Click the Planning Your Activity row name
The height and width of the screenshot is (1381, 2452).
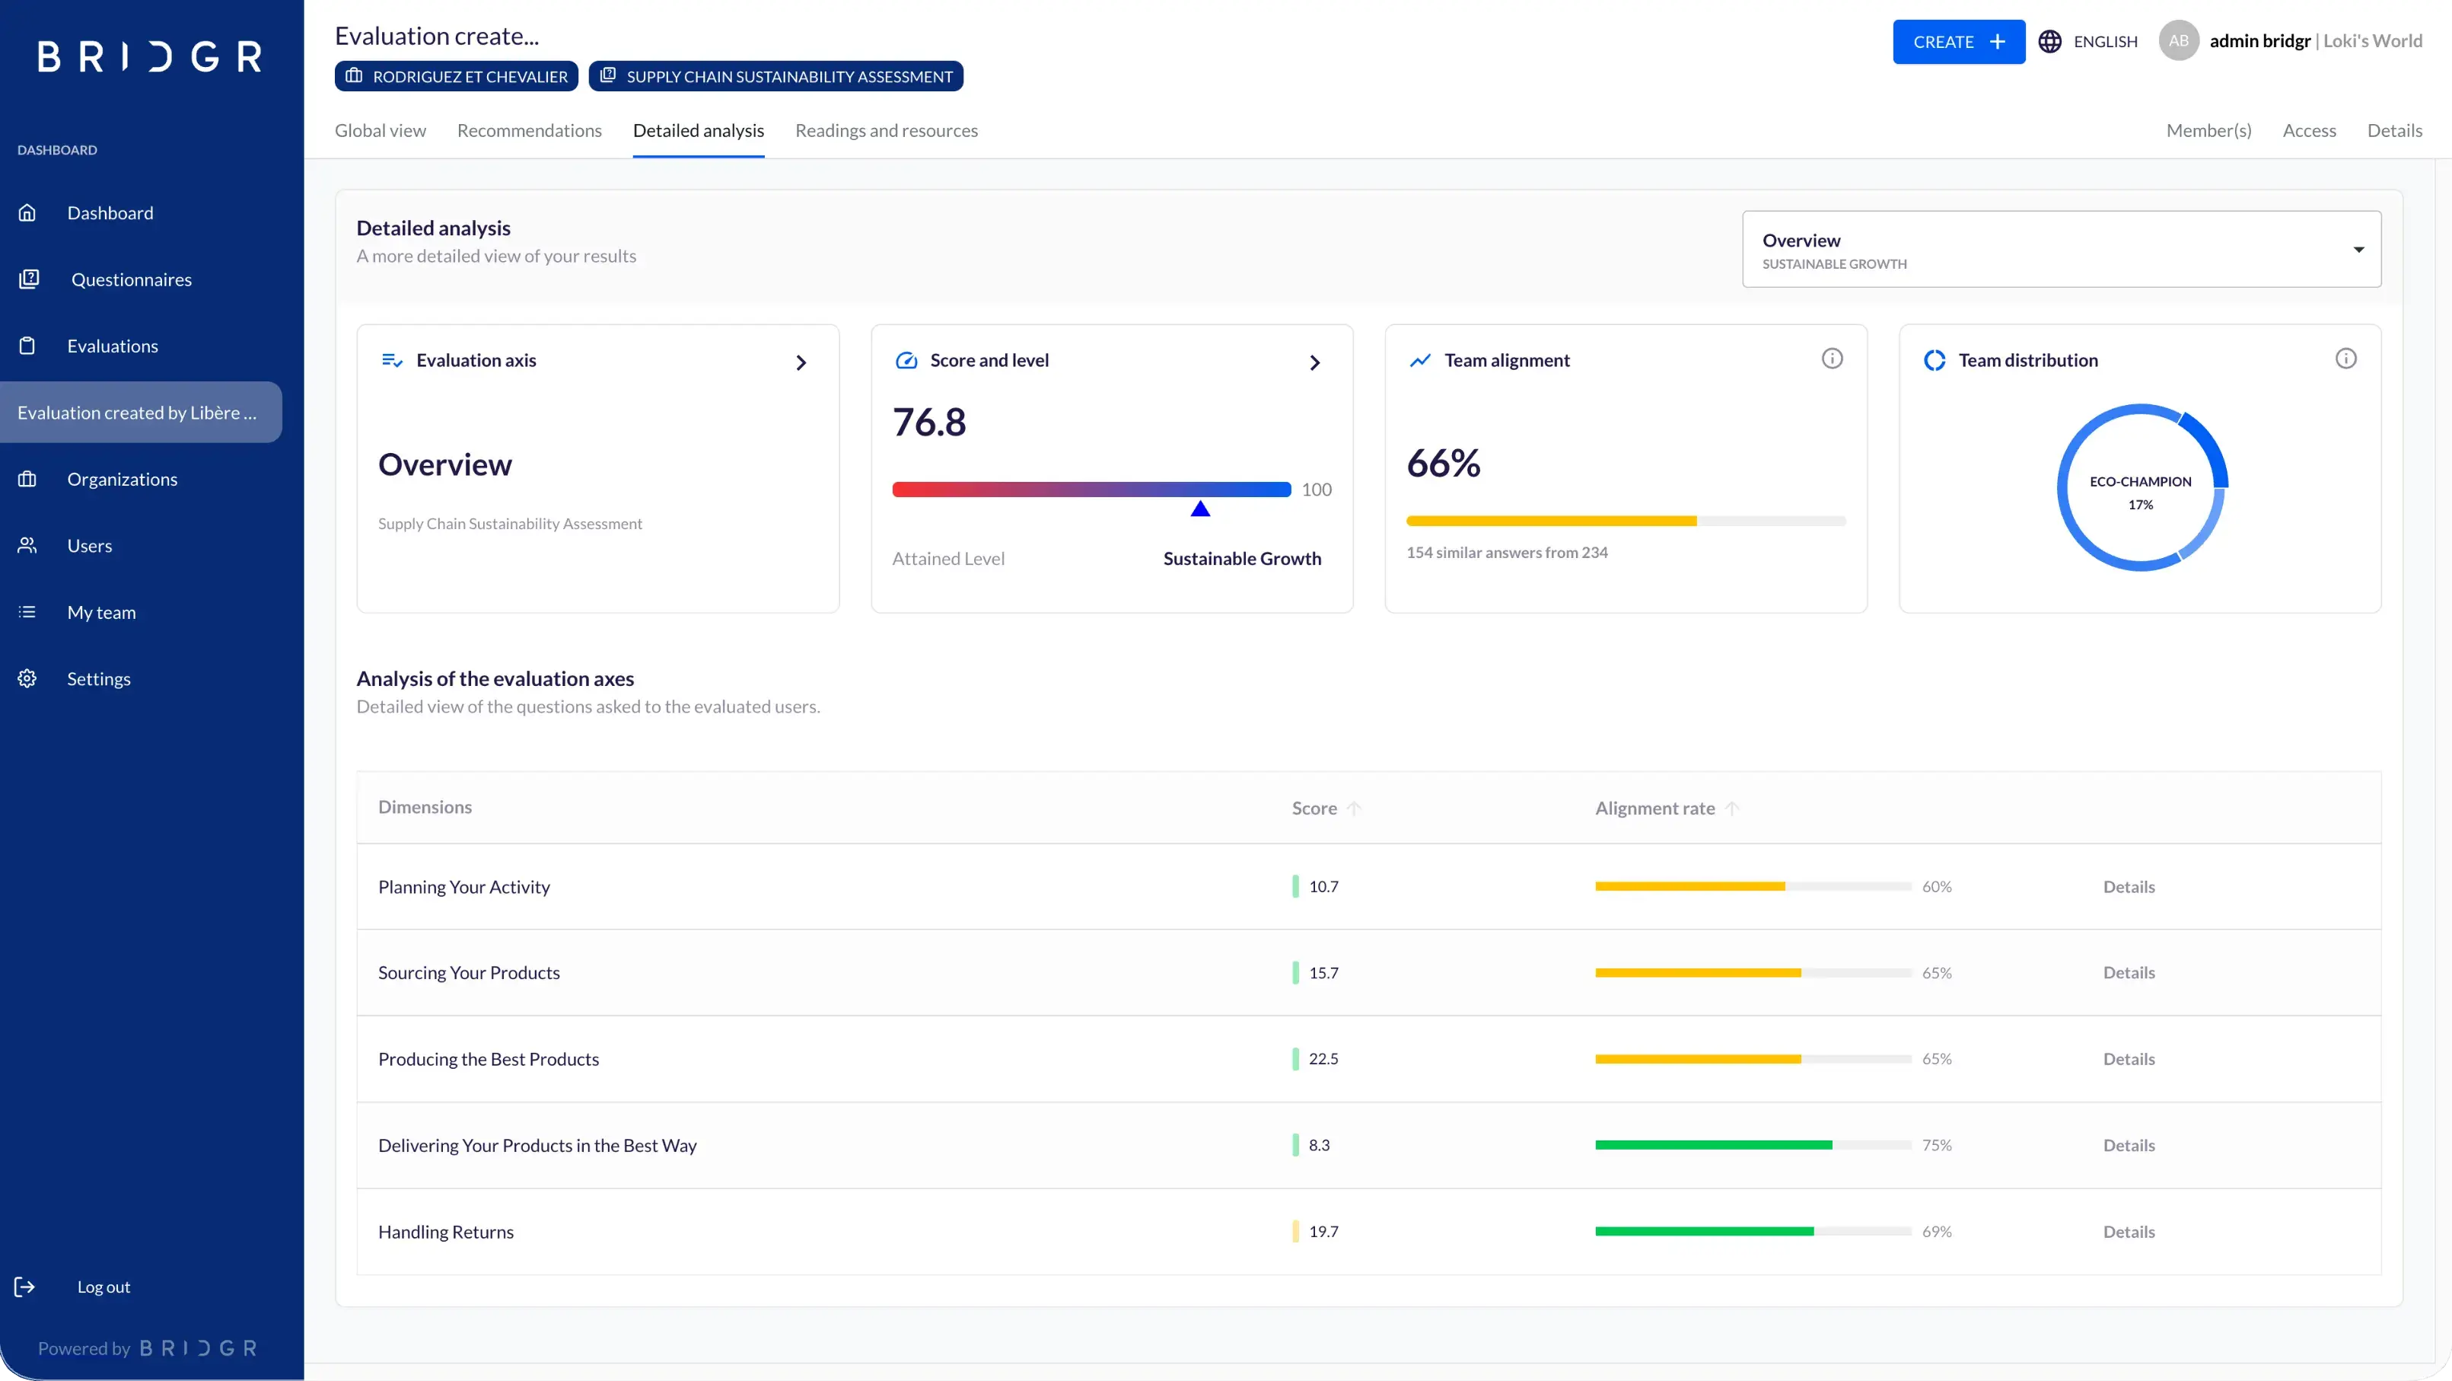coord(463,887)
